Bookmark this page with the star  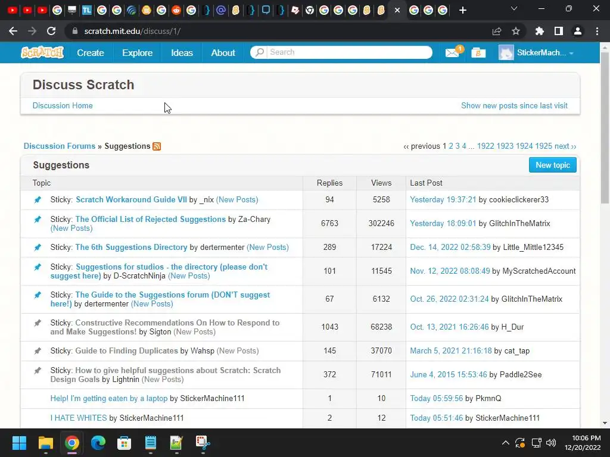tap(516, 31)
